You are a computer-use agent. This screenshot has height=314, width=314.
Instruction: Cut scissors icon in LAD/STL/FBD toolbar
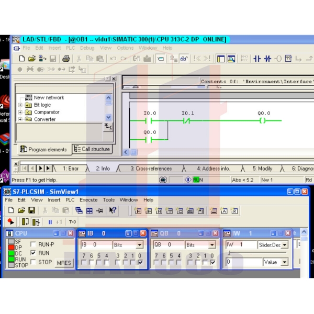79,59
